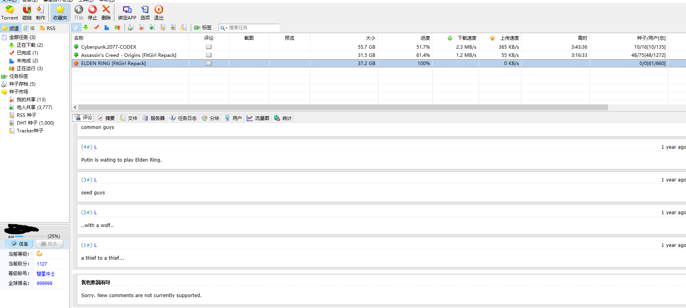
Task: Open 种子存档 (5) in sidebar
Action: (22, 84)
